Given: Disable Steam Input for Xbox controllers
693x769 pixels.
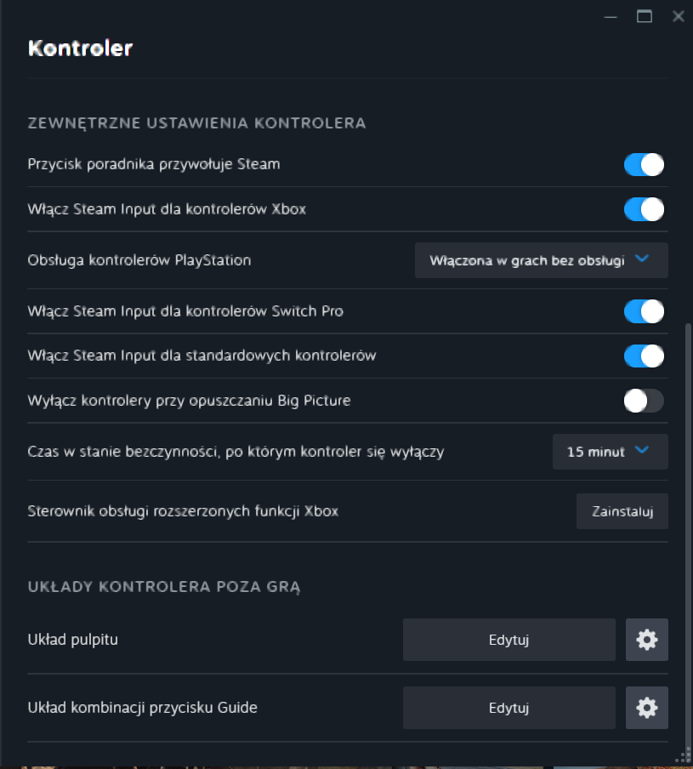Looking at the screenshot, I should point(644,209).
